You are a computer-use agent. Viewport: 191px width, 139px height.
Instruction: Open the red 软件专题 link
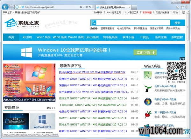[147, 12]
